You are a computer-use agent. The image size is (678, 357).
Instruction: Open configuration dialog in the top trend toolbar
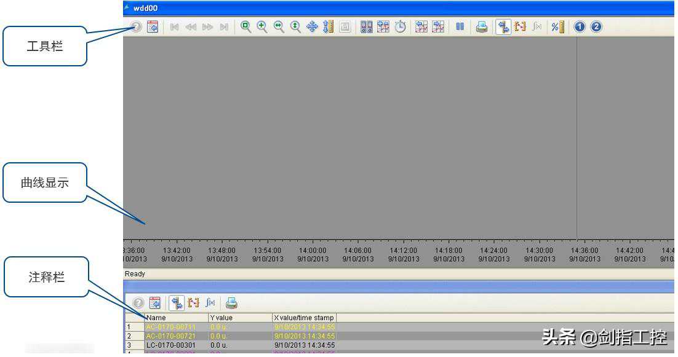[x=153, y=27]
